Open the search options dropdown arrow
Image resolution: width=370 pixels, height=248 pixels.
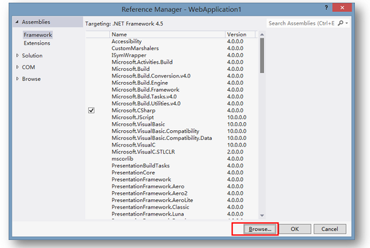point(347,23)
